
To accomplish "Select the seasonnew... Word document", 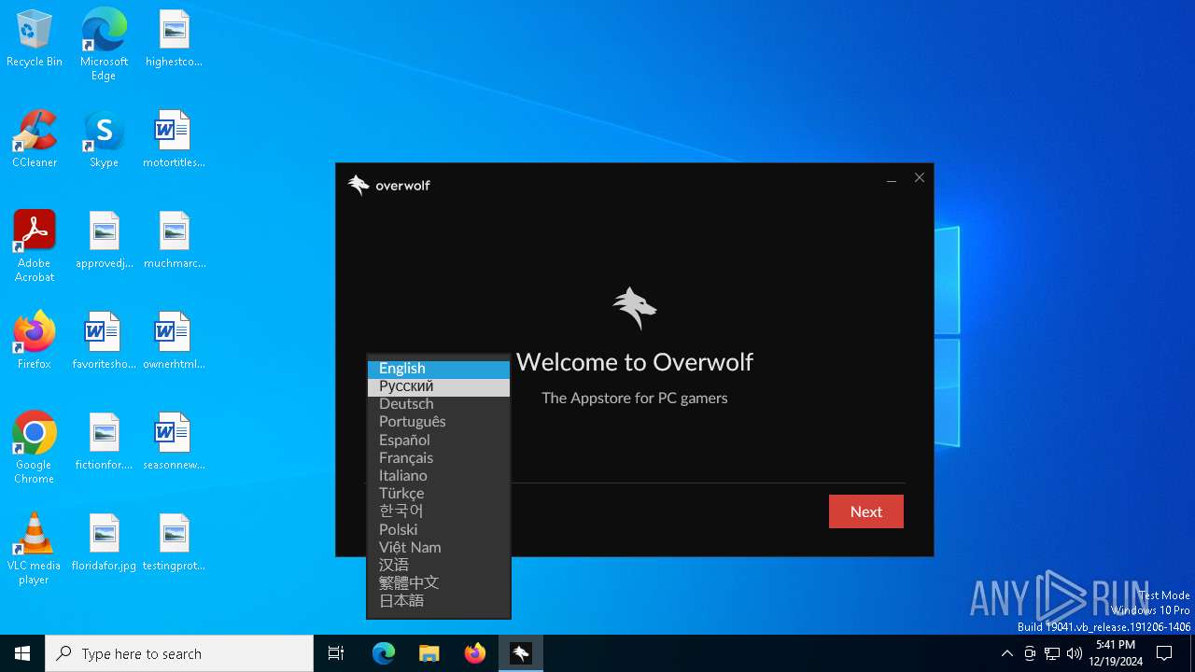I will click(174, 442).
